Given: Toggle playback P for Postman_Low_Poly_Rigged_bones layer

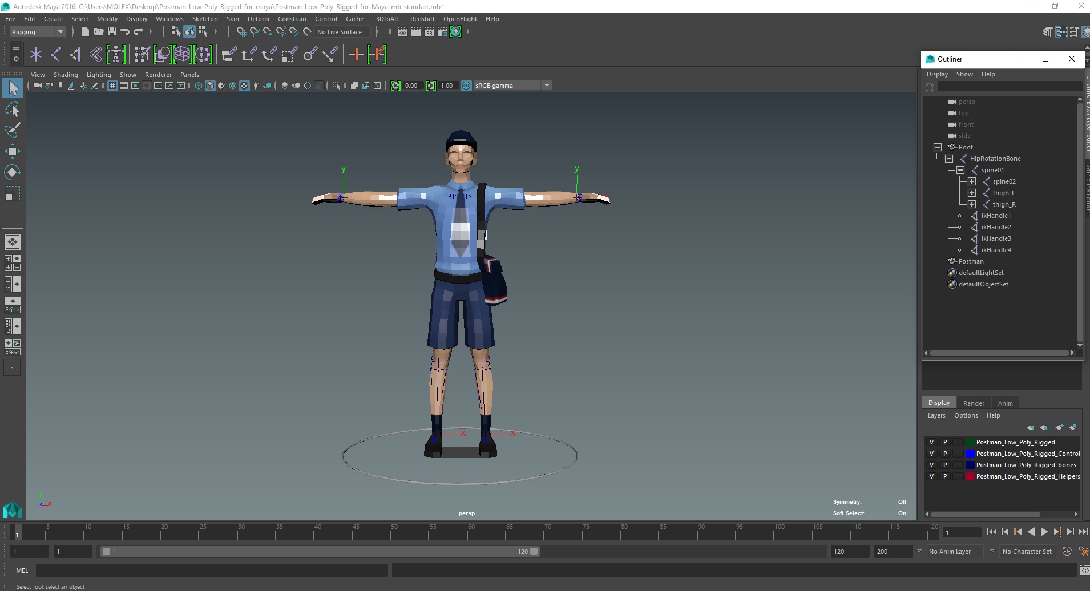Looking at the screenshot, I should [x=945, y=465].
